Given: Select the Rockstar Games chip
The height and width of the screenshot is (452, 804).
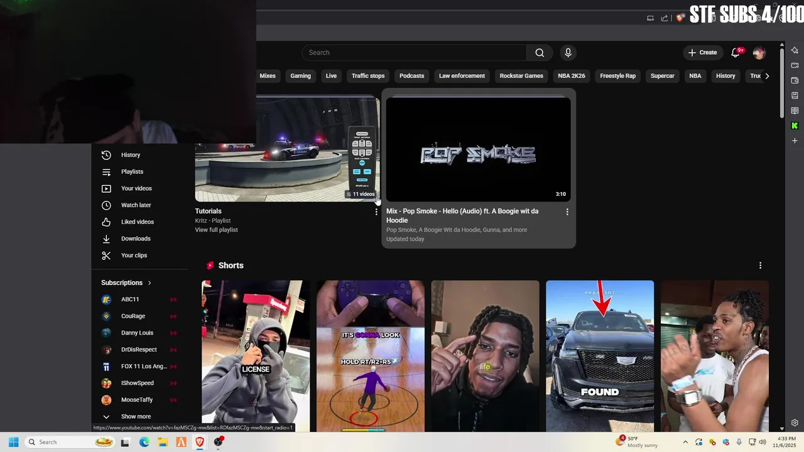Looking at the screenshot, I should tap(521, 76).
